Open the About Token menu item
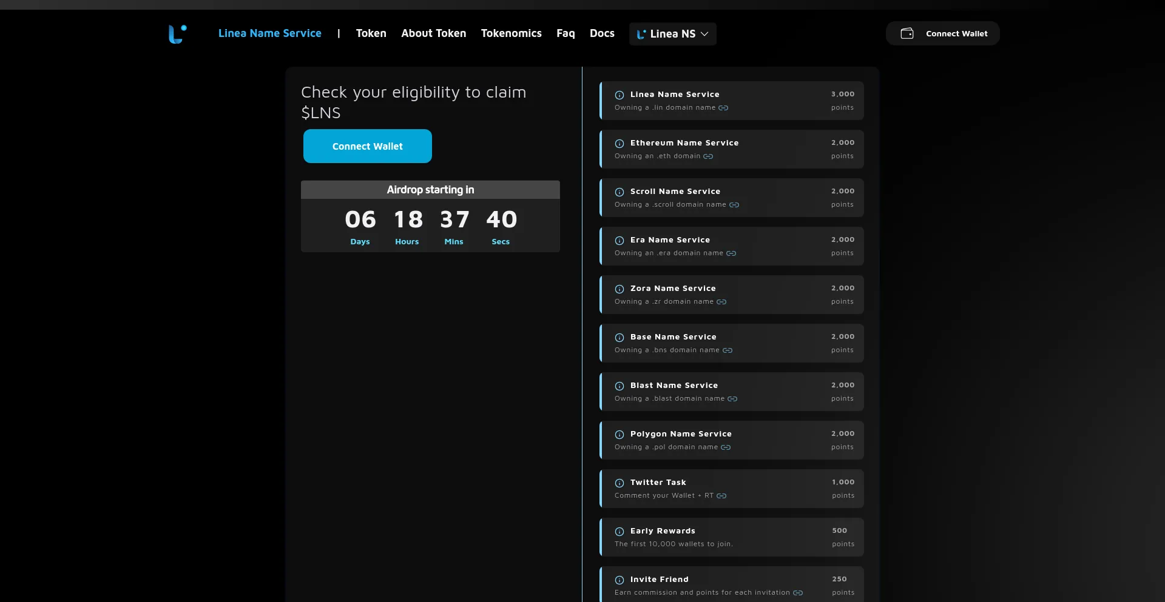 (434, 33)
